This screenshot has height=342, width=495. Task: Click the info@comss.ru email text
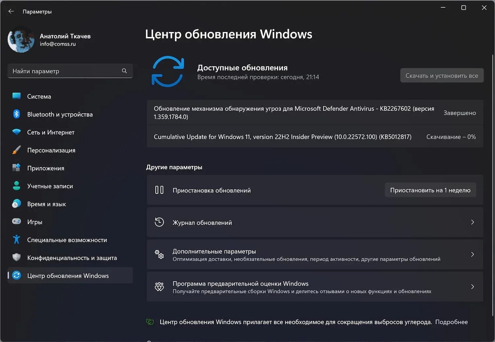point(58,44)
